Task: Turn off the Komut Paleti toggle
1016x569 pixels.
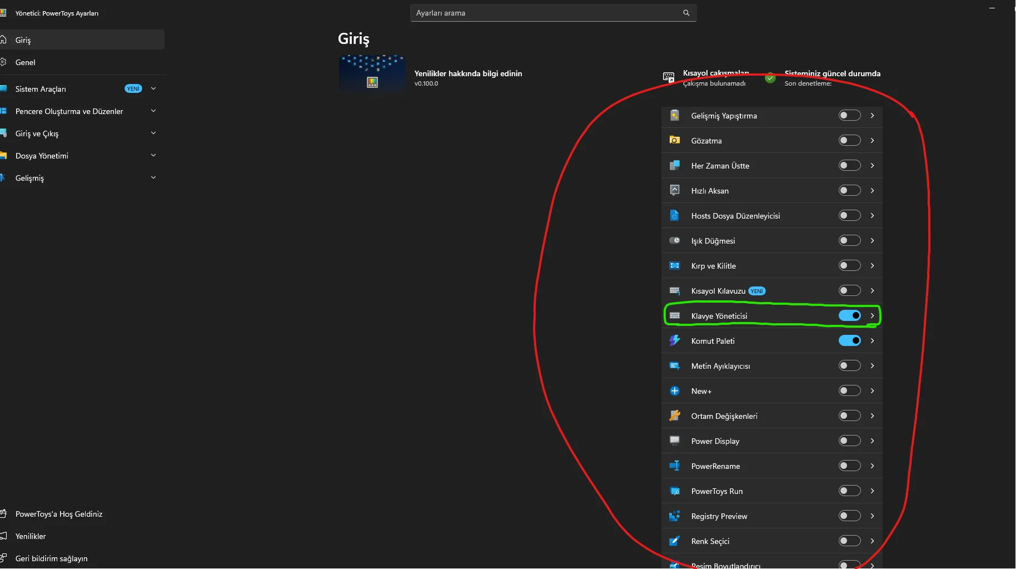Action: click(849, 340)
